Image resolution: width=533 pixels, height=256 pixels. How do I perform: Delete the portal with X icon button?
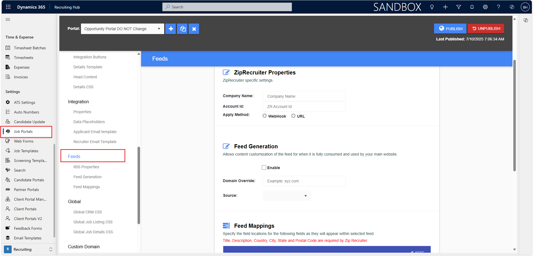click(x=194, y=29)
